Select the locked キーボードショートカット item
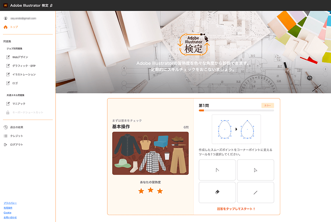Viewport: 331px width, 222px height. 28,113
